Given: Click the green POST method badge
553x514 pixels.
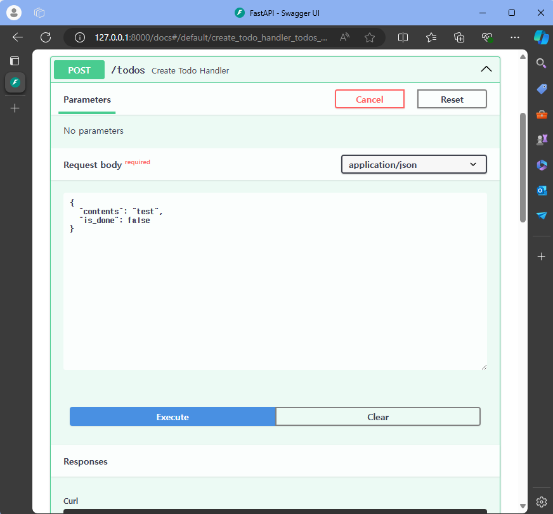Looking at the screenshot, I should click(79, 70).
